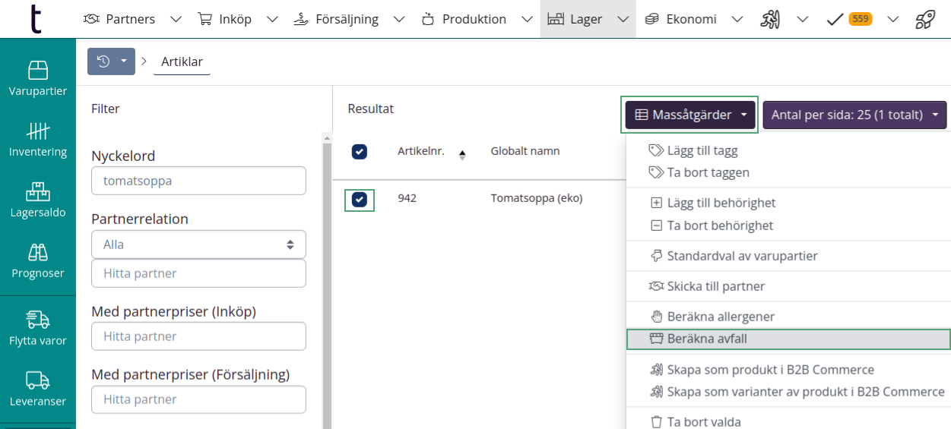Screen dimensions: 951x429
Task: Uncheck the row checkbox for article 942
Action: click(360, 200)
